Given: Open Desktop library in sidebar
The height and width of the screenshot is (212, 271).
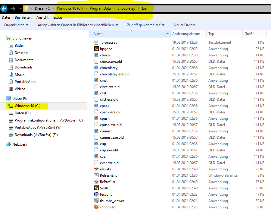Looking at the screenshot, I should pos(21,53).
